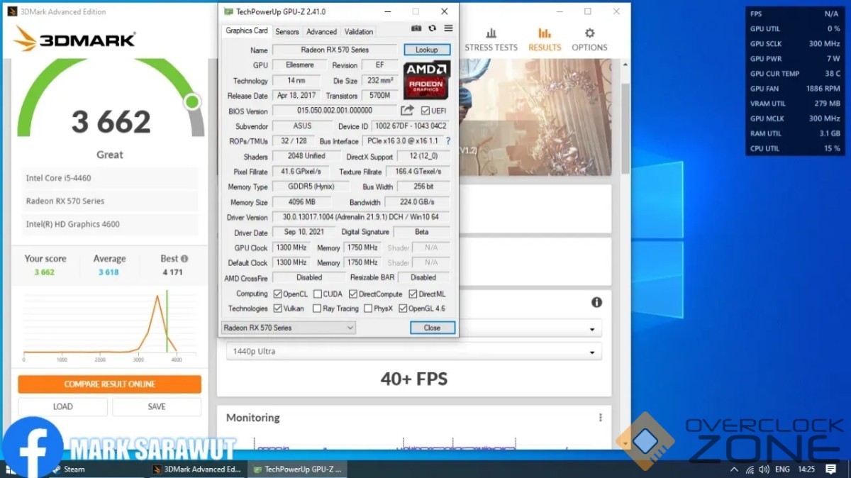The image size is (851, 478).
Task: Click the score distribution chart
Action: [x=110, y=325]
